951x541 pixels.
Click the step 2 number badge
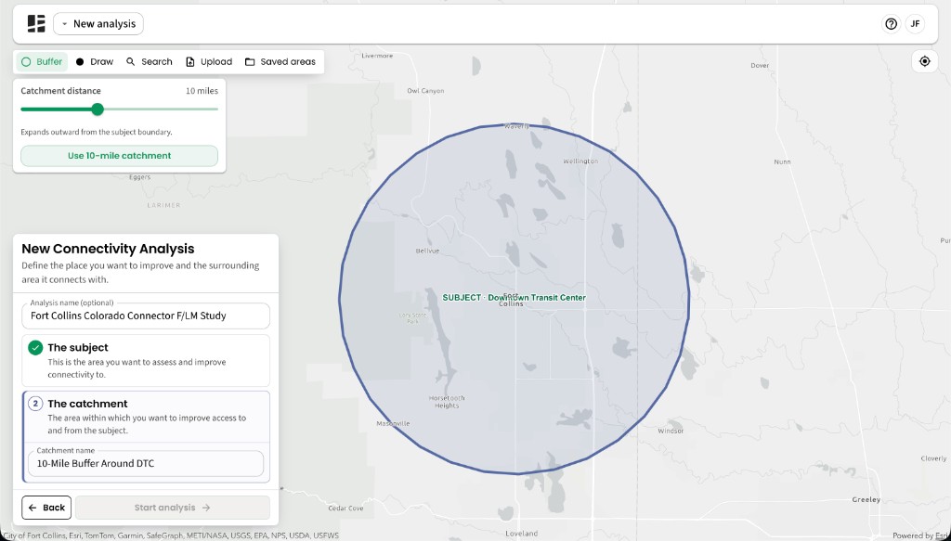click(35, 404)
